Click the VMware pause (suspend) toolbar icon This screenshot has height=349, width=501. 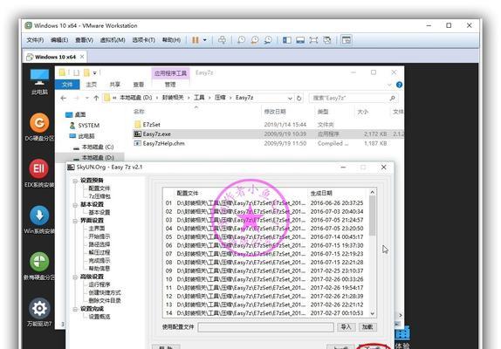tap(196, 40)
